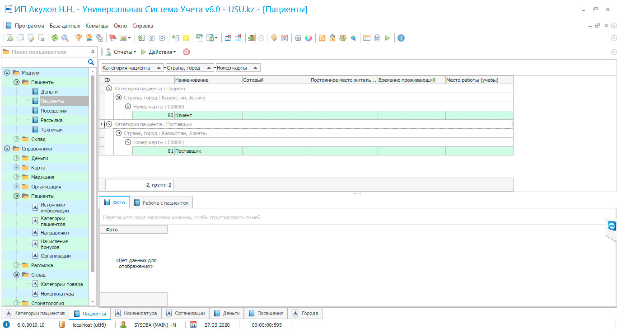Screen dimensions: 617x329
Task: Open the Отчеты dropdown
Action: tap(121, 52)
